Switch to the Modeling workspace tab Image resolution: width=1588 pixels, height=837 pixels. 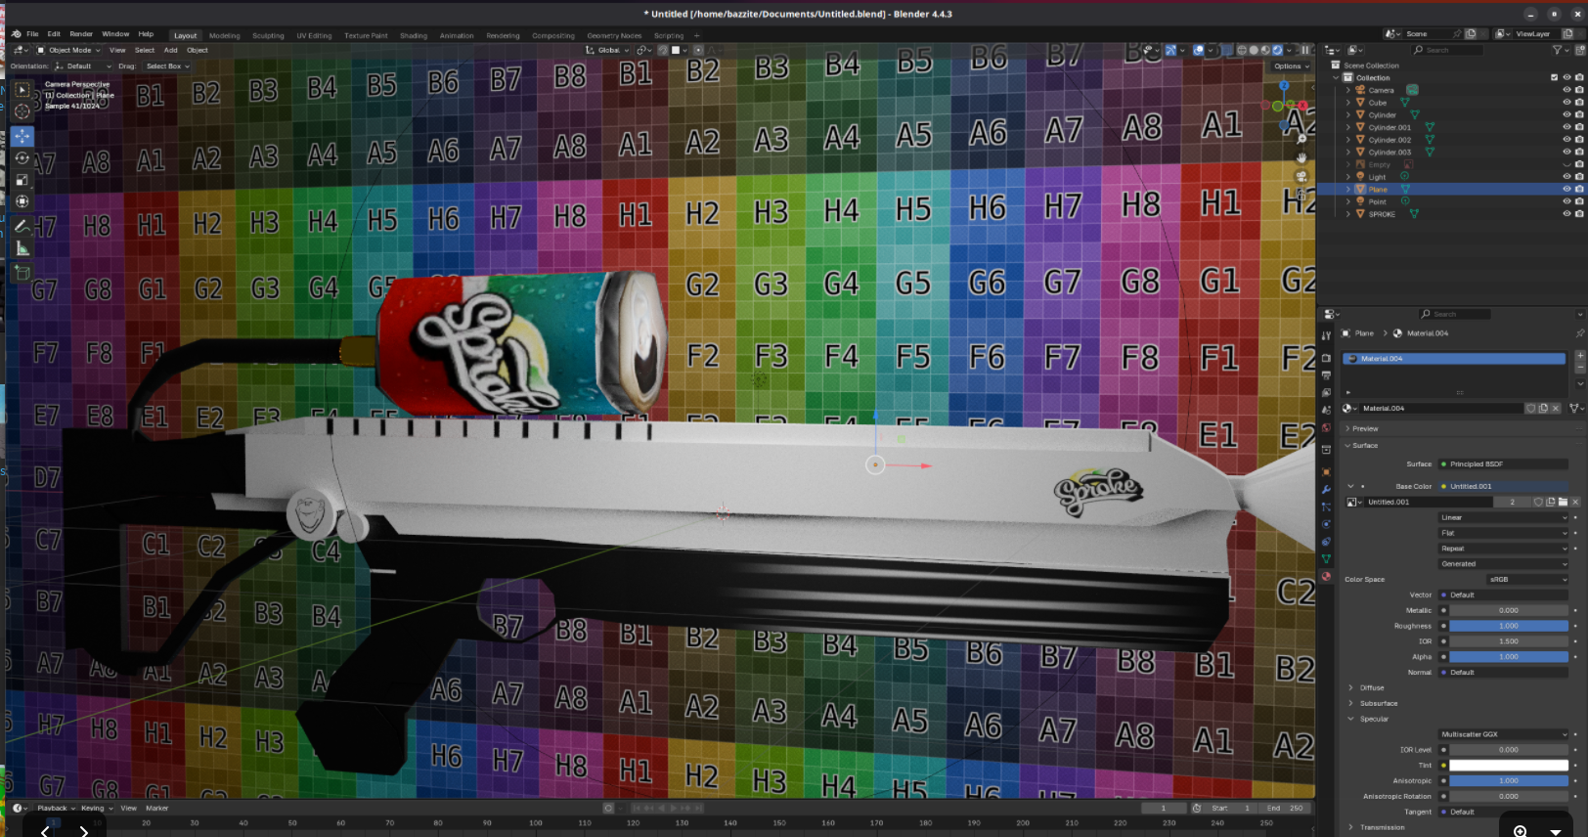(x=224, y=35)
